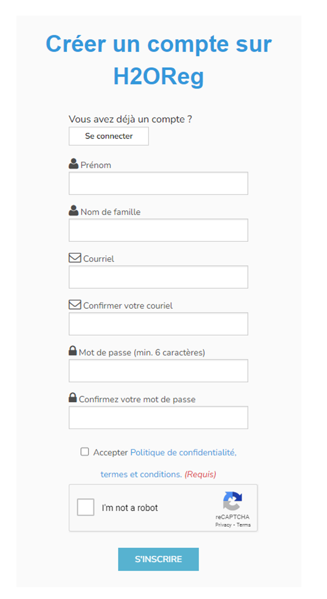Open the reCAPTCHA Privacy link
The width and height of the screenshot is (327, 599).
[x=223, y=525]
